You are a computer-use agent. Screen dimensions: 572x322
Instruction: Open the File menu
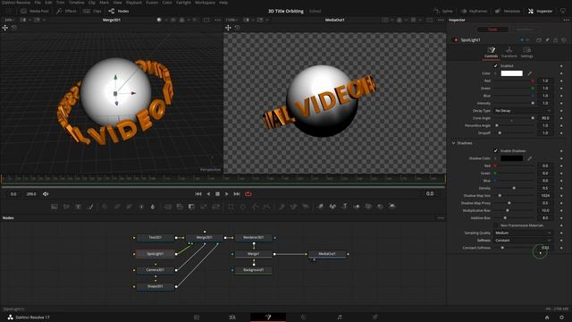coord(38,2)
